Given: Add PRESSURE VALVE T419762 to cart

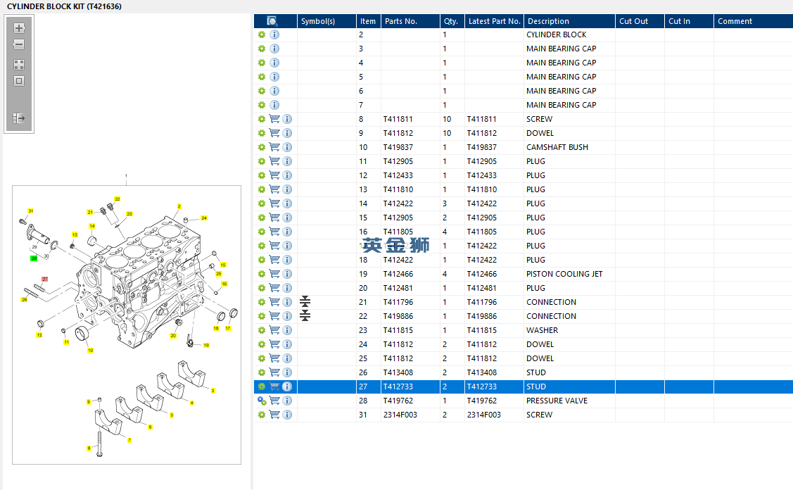Looking at the screenshot, I should pos(274,401).
